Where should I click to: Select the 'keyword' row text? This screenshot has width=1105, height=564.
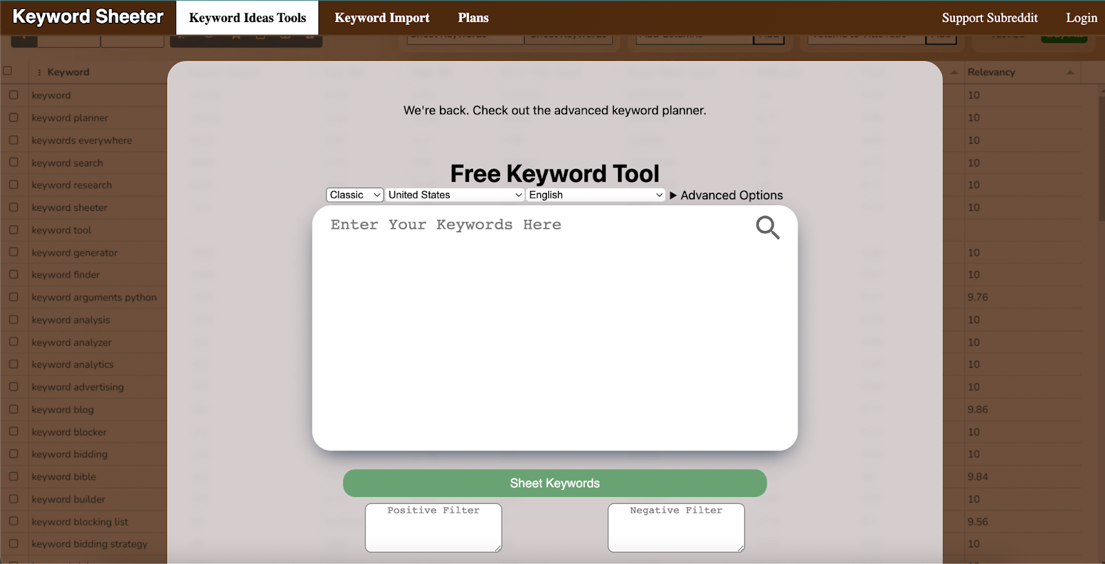click(51, 95)
